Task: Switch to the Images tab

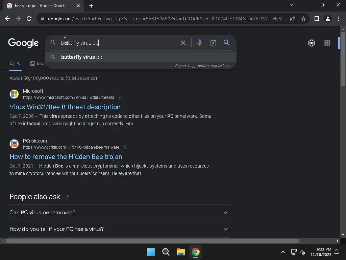Action: tap(38, 64)
